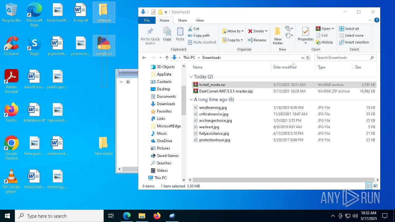Minimize the ribbon with chevron

[370, 20]
